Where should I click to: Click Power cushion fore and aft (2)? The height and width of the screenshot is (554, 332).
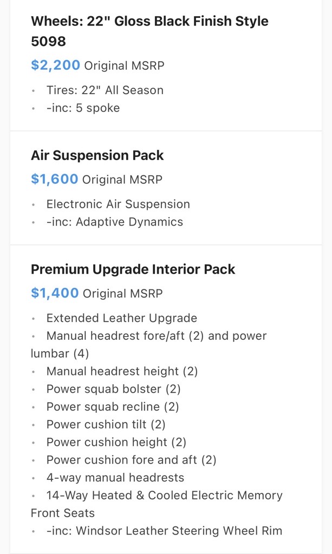click(x=131, y=460)
